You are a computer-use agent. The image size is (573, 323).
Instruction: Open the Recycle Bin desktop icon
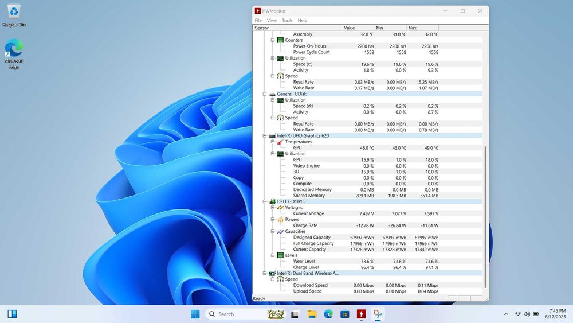click(14, 15)
